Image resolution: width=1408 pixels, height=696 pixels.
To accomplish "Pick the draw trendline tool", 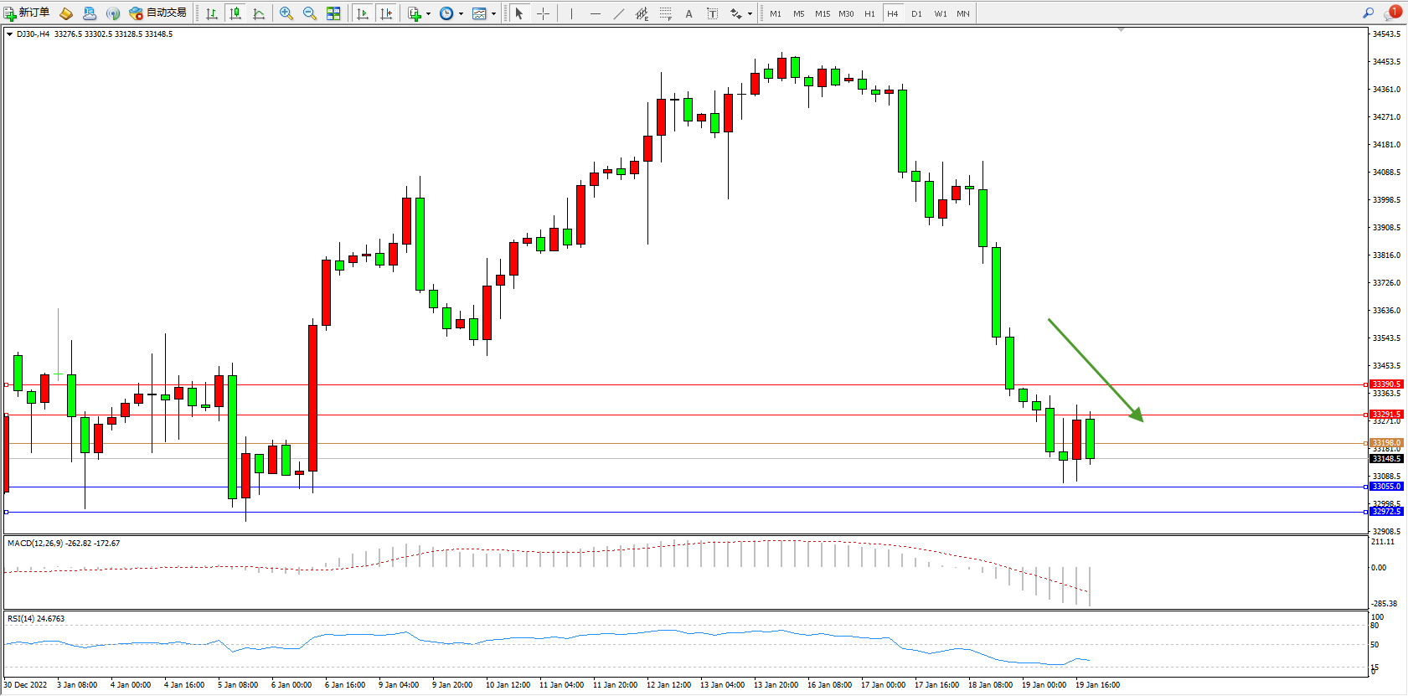I will pos(618,13).
